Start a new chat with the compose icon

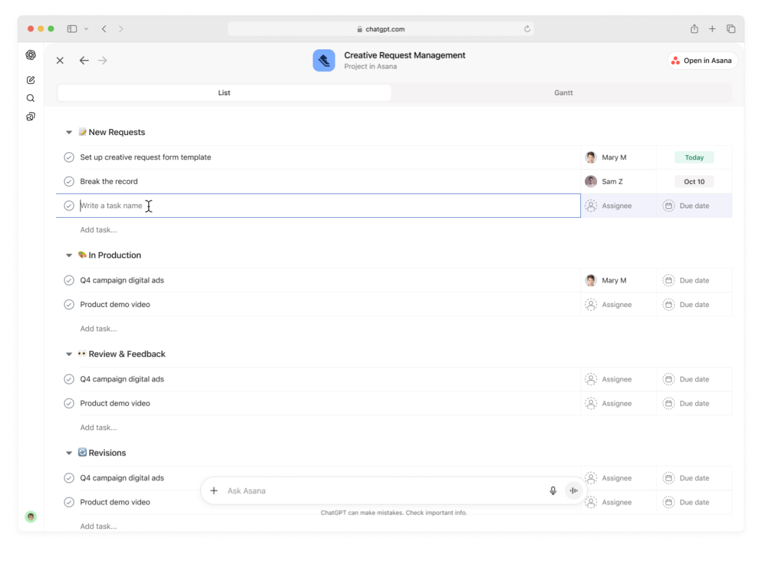coord(31,80)
